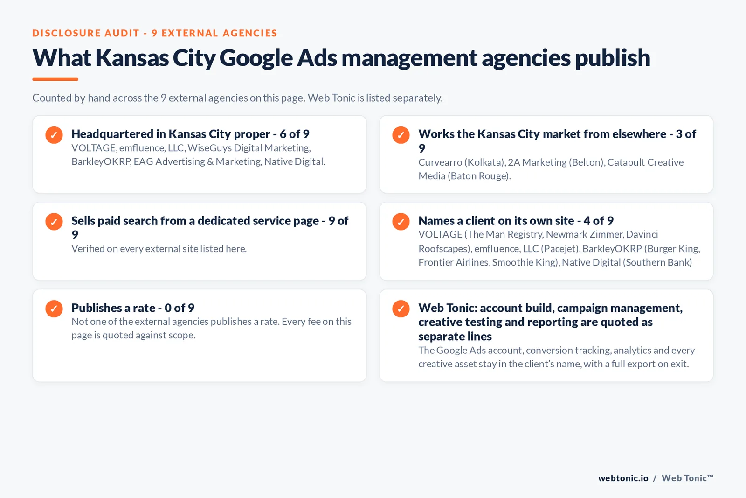The width and height of the screenshot is (746, 498).
Task: Click heading 'Publishes a rate - 0 of 9'
Action: (x=133, y=308)
